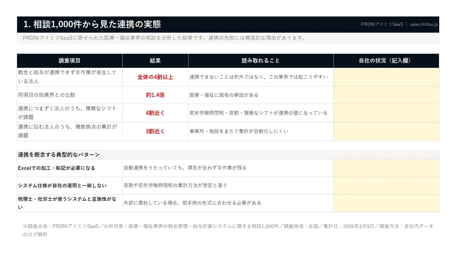Click the cell '自動連携をうたっていても…'
The height and width of the screenshot is (256, 456).
click(228, 168)
